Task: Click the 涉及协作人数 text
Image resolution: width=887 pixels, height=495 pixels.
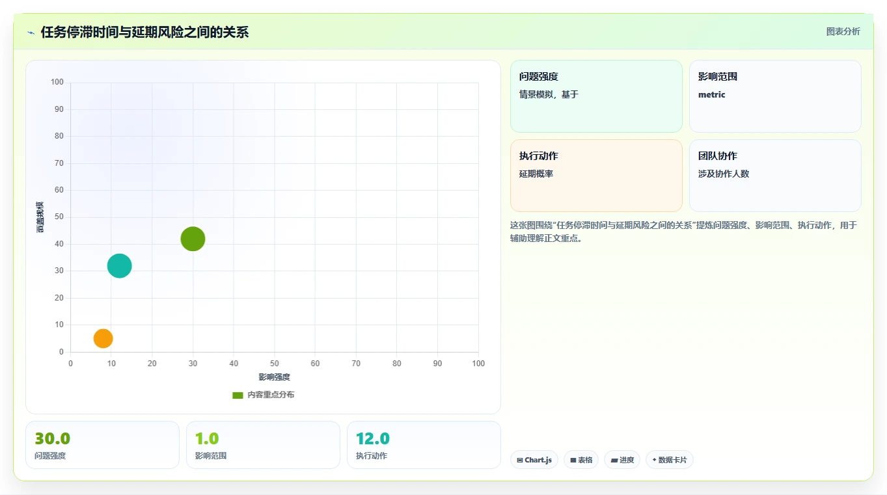Action: [724, 174]
